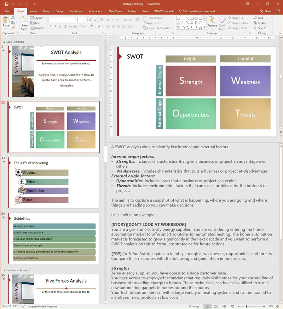Open the font size combo box

pyautogui.click(x=82, y=20)
